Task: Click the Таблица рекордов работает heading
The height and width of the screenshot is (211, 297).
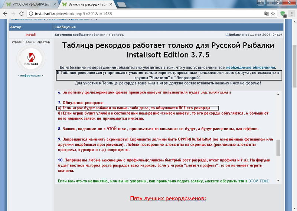Action: [x=168, y=50]
